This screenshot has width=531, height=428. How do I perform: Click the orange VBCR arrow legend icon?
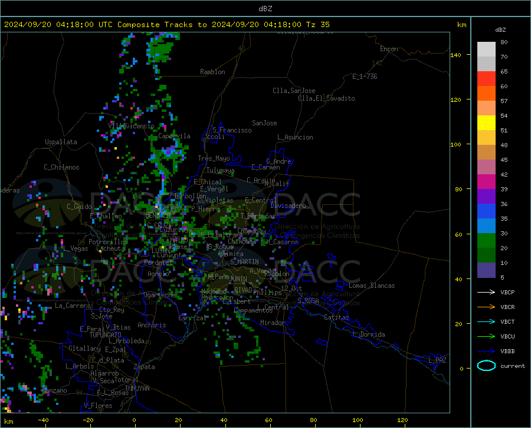pos(486,307)
